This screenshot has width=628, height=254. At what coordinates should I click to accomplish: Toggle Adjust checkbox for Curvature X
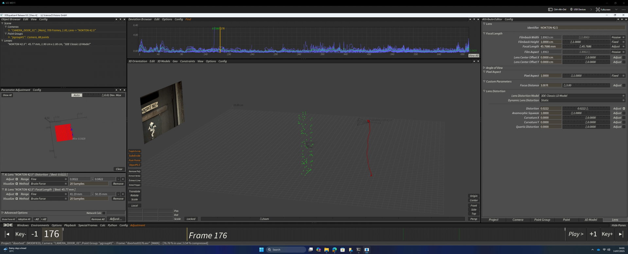pos(624,118)
